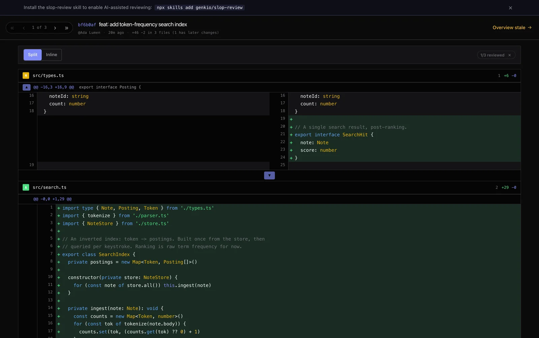
Task: Click the commit hash bf6b0af
Action: (87, 25)
